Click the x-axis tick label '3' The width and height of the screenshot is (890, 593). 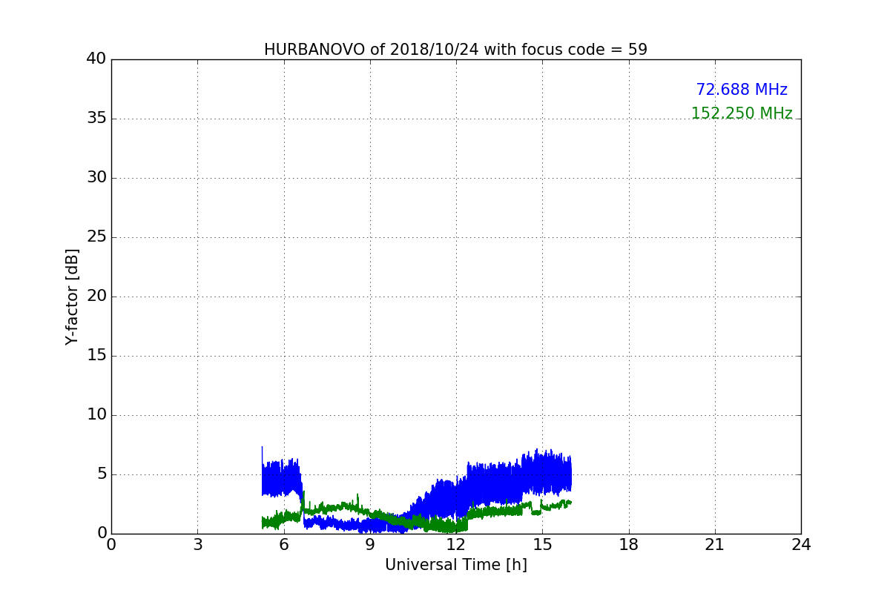(x=197, y=544)
